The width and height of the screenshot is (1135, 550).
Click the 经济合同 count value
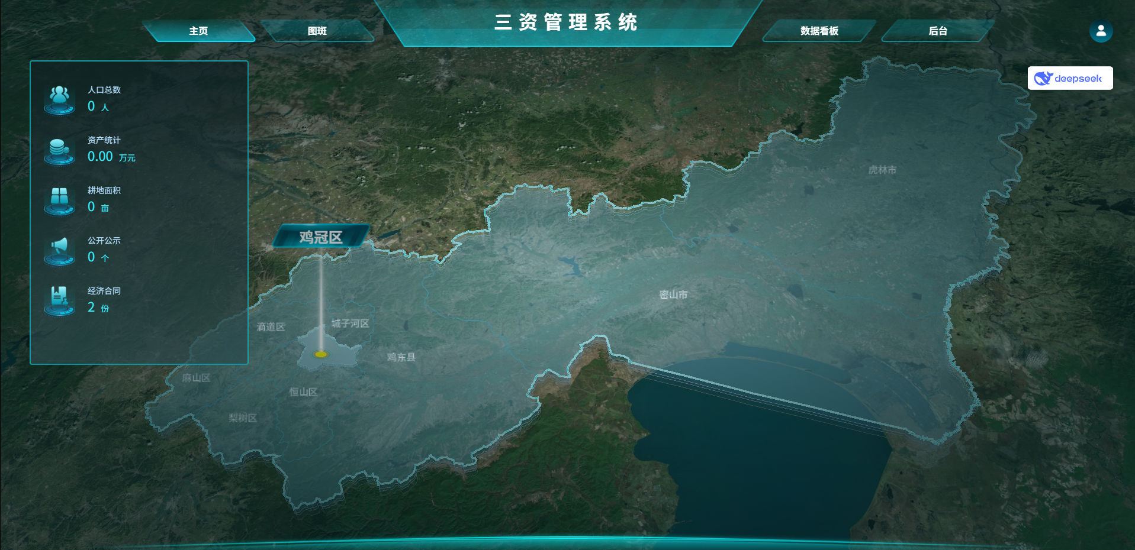click(x=91, y=307)
